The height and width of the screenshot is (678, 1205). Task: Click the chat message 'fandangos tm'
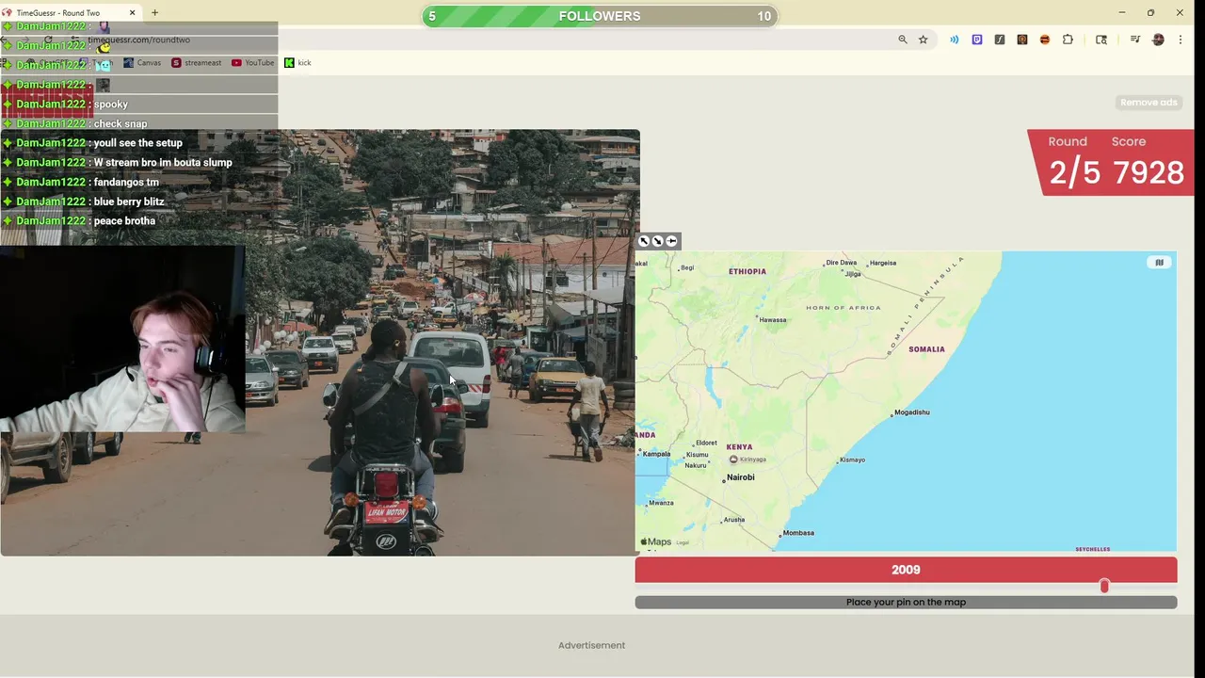coord(126,183)
